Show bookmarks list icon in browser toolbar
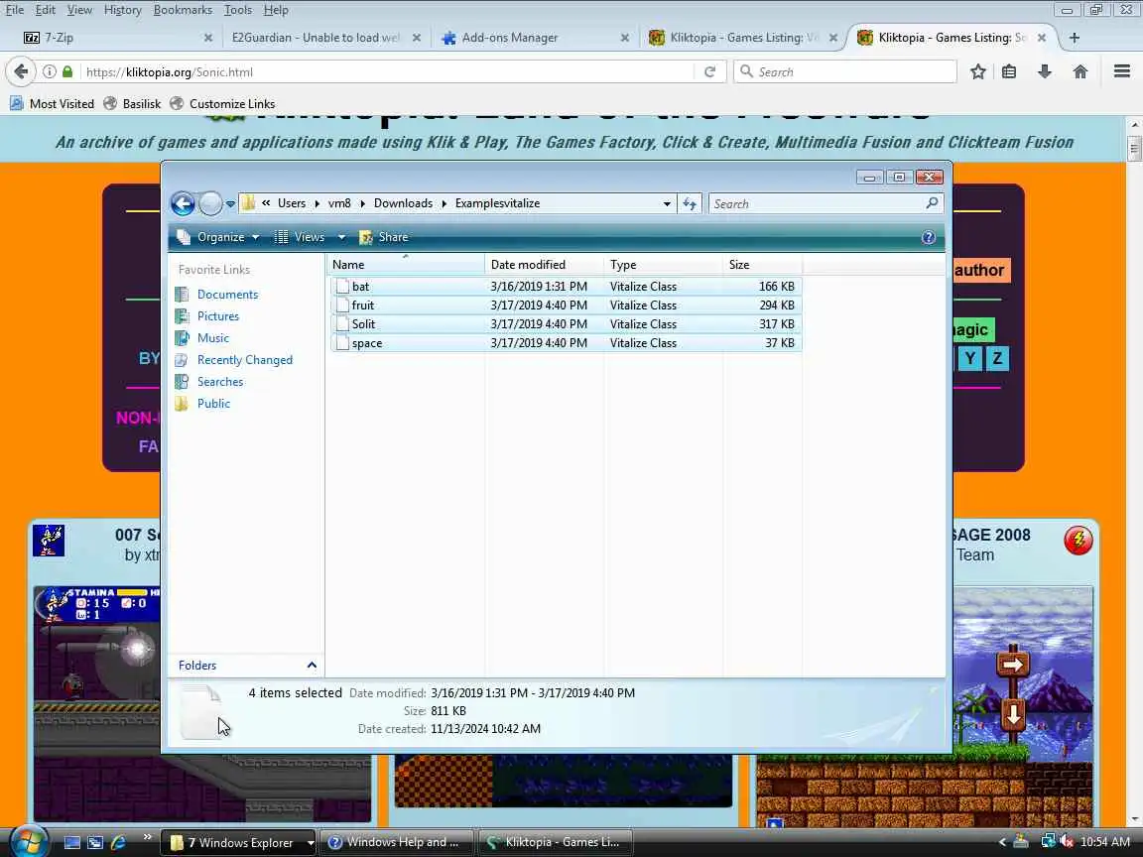Viewport: 1143px width, 857px height. [x=1009, y=71]
